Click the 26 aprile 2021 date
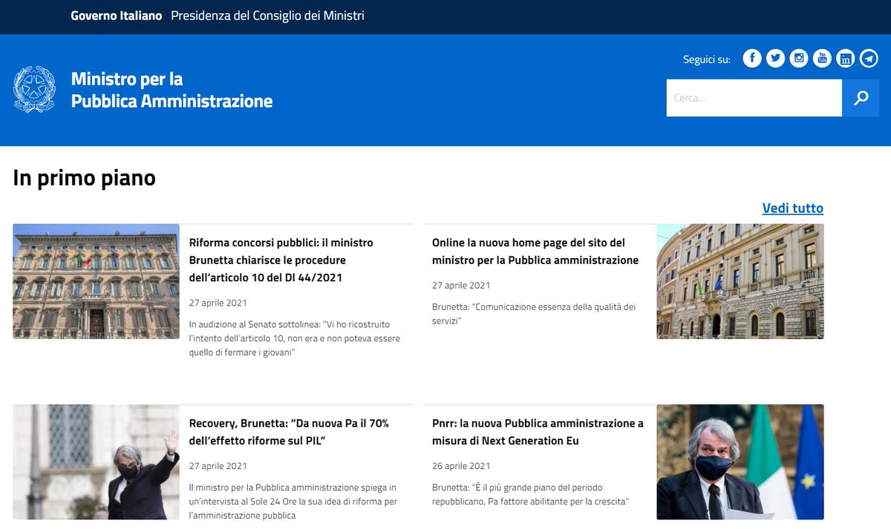891x529 pixels. 461,466
